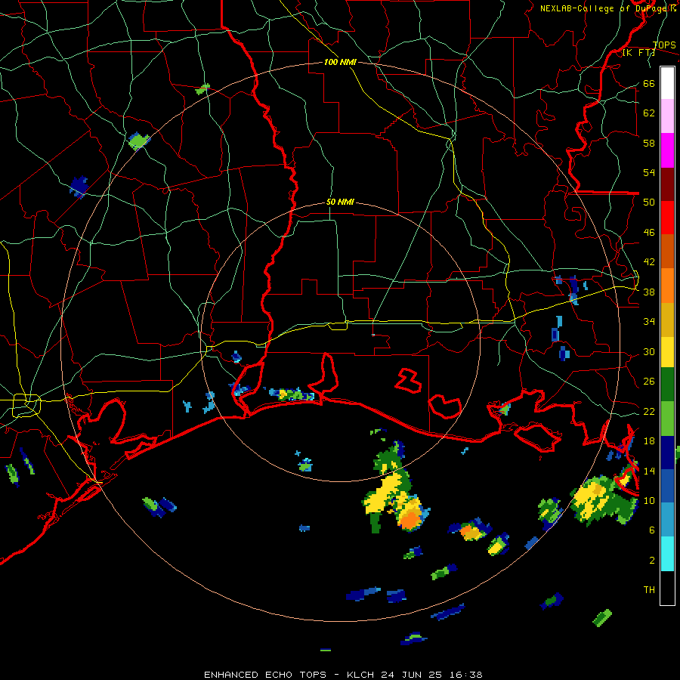
Task: Click the legend value '6'
Action: click(x=652, y=530)
